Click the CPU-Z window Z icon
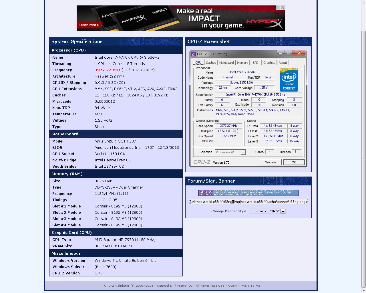The width and height of the screenshot is (366, 293). click(x=193, y=54)
